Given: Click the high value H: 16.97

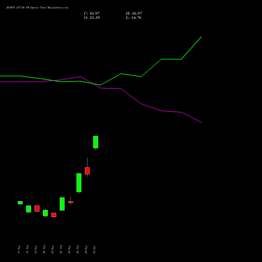Looking at the screenshot, I should [134, 14].
